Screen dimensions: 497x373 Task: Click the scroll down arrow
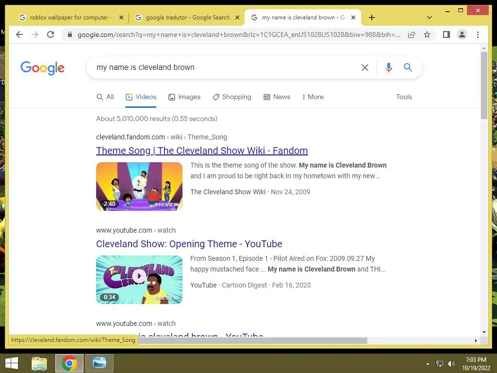484,332
